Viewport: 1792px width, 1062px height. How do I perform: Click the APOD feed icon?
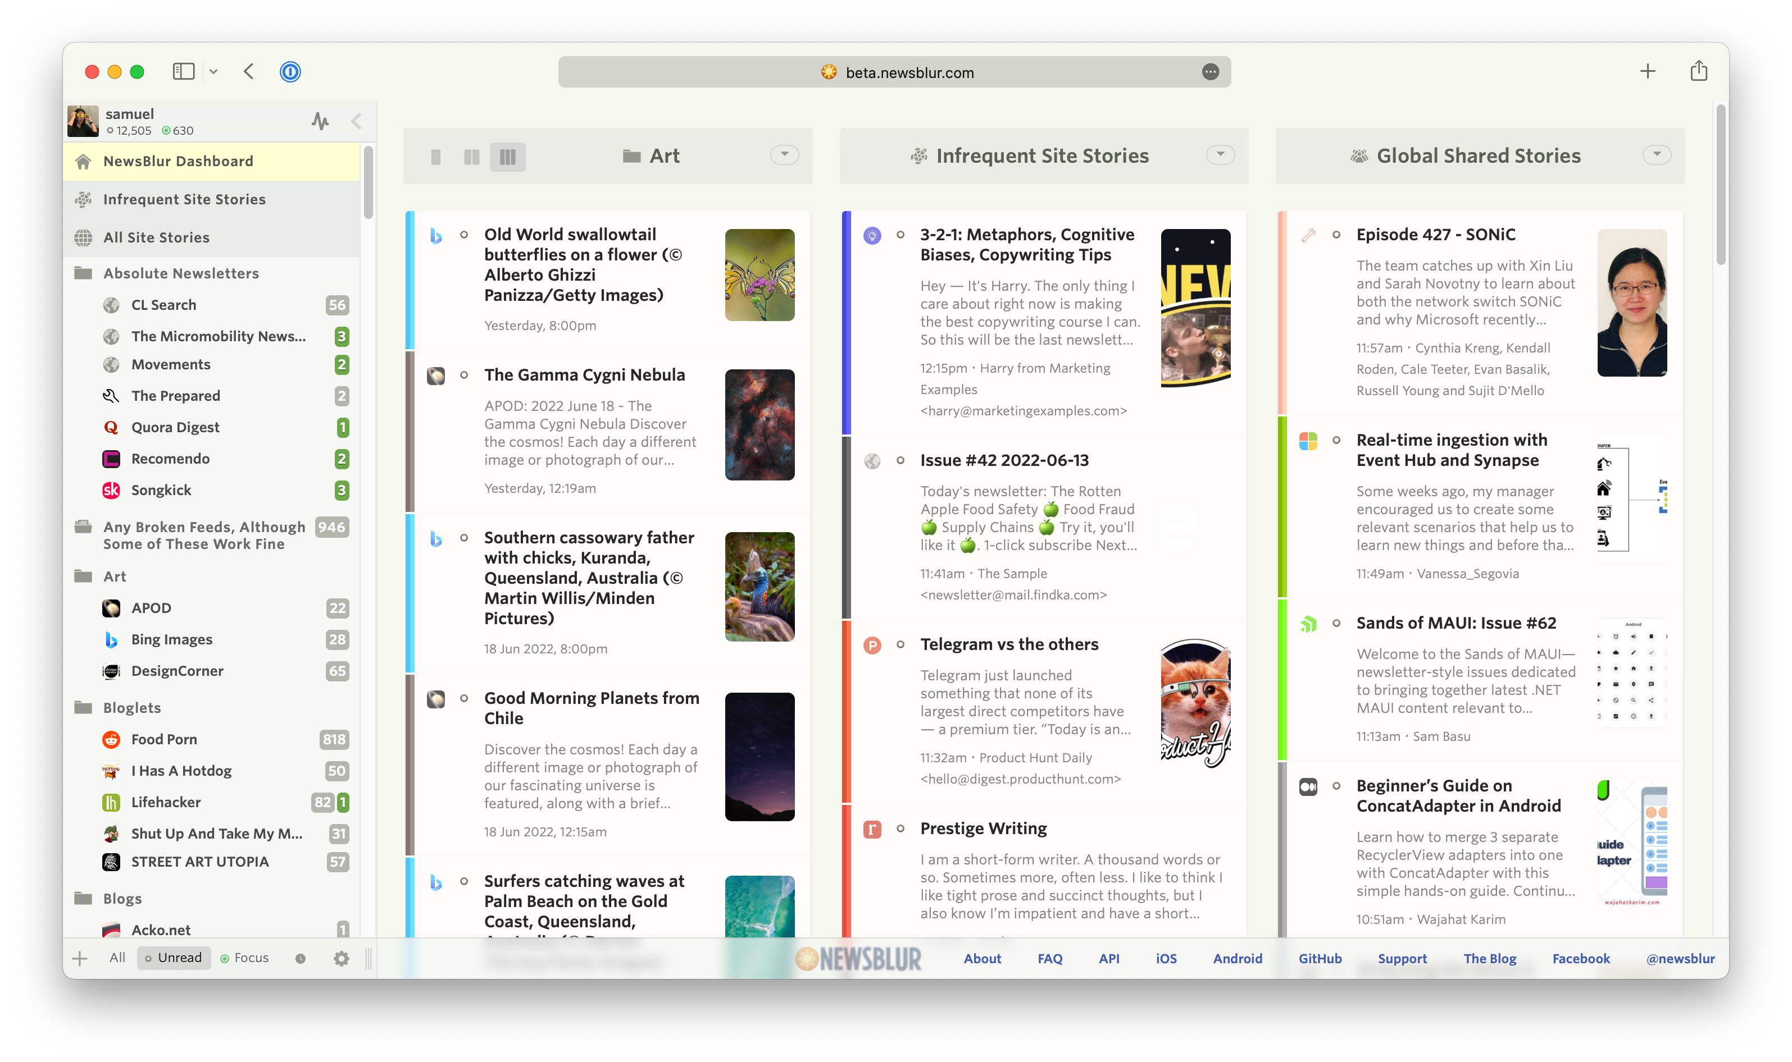(x=111, y=607)
